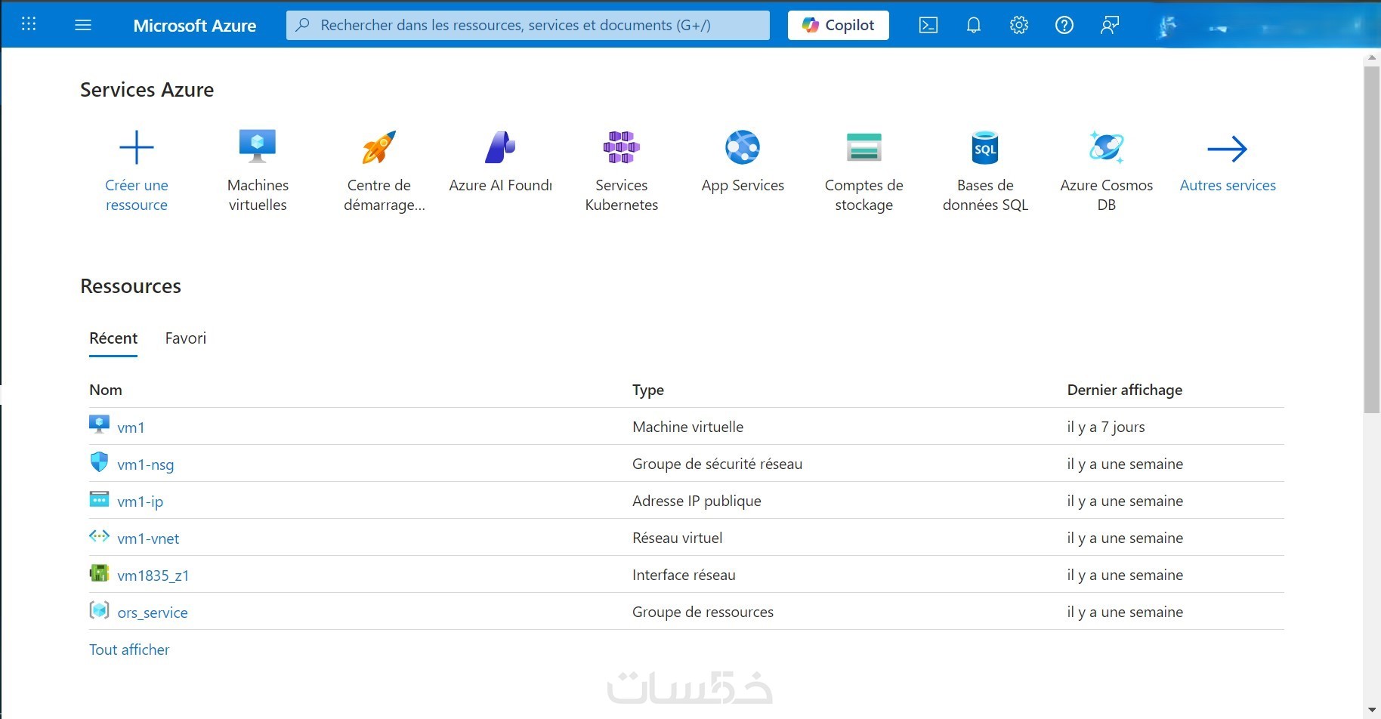Focus the search resources field
The width and height of the screenshot is (1381, 719).
pos(528,25)
